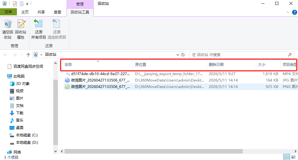Click the Recycle Bin icon in title bar
This screenshot has width=298, height=160.
point(5,3)
